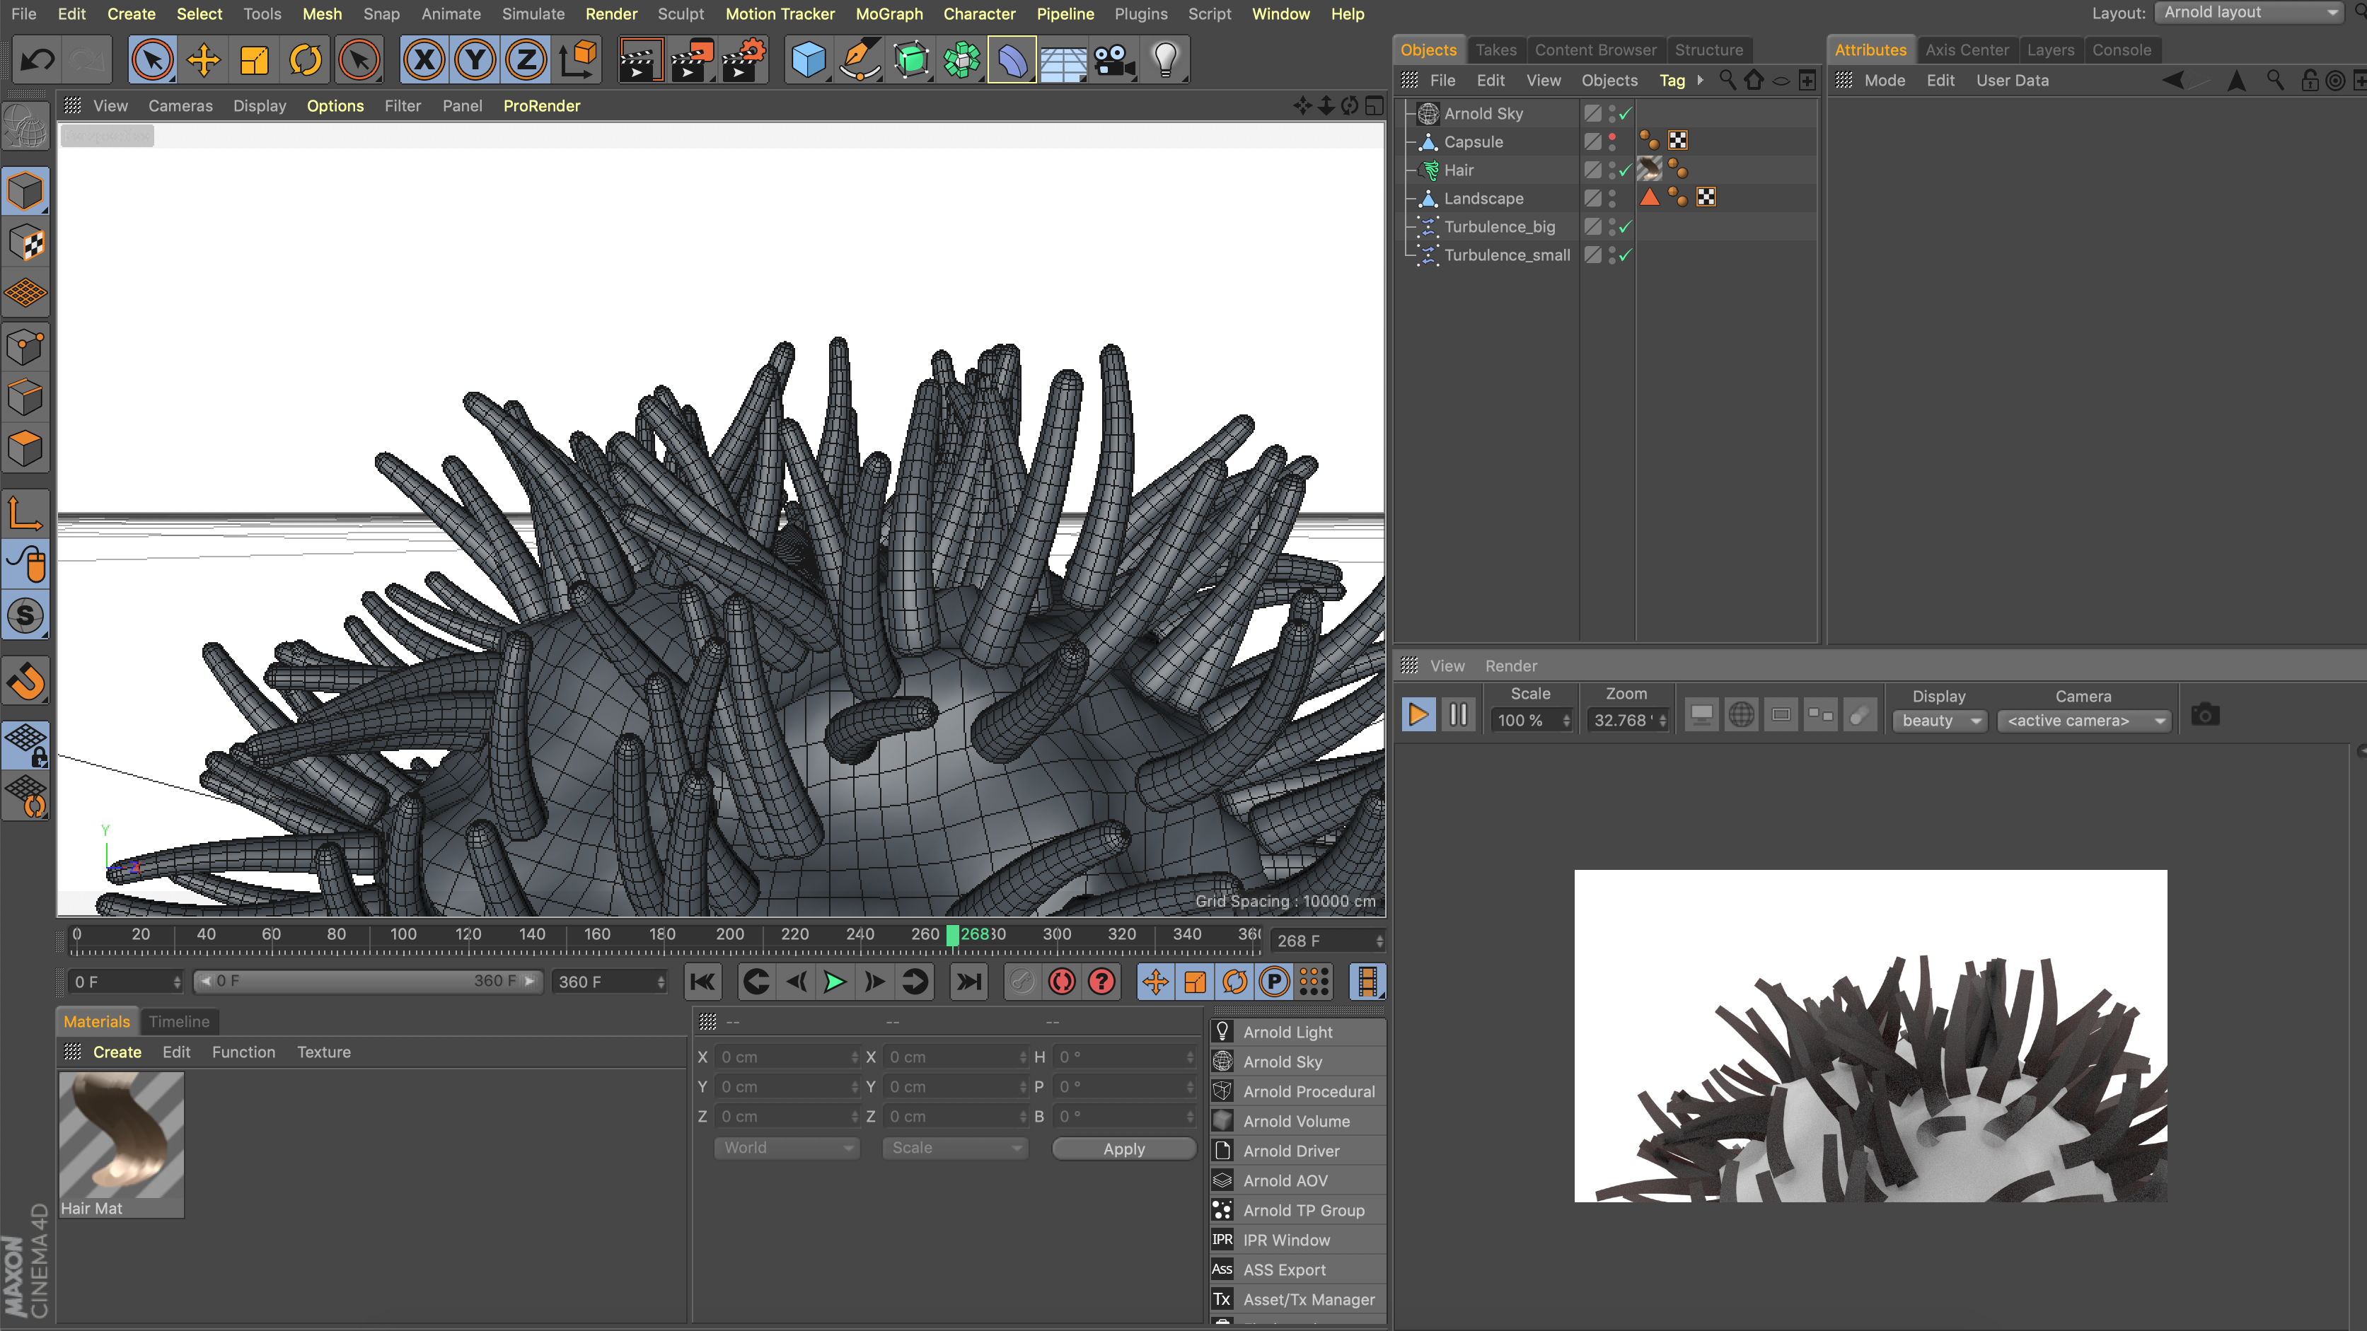Add a Cube primitive object
This screenshot has height=1331, width=2367.
(x=809, y=61)
